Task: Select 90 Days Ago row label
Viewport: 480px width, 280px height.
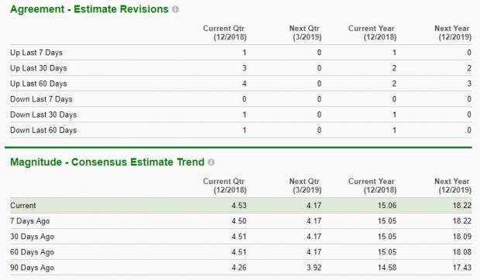Action: click(33, 268)
